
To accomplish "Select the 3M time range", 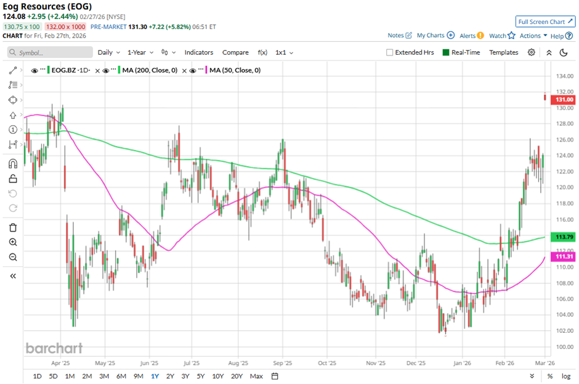I will [104, 376].
